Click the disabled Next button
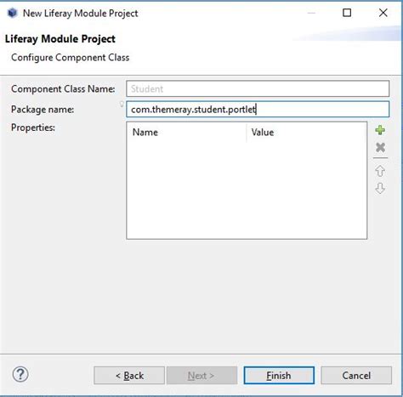The width and height of the screenshot is (403, 397). tap(201, 376)
